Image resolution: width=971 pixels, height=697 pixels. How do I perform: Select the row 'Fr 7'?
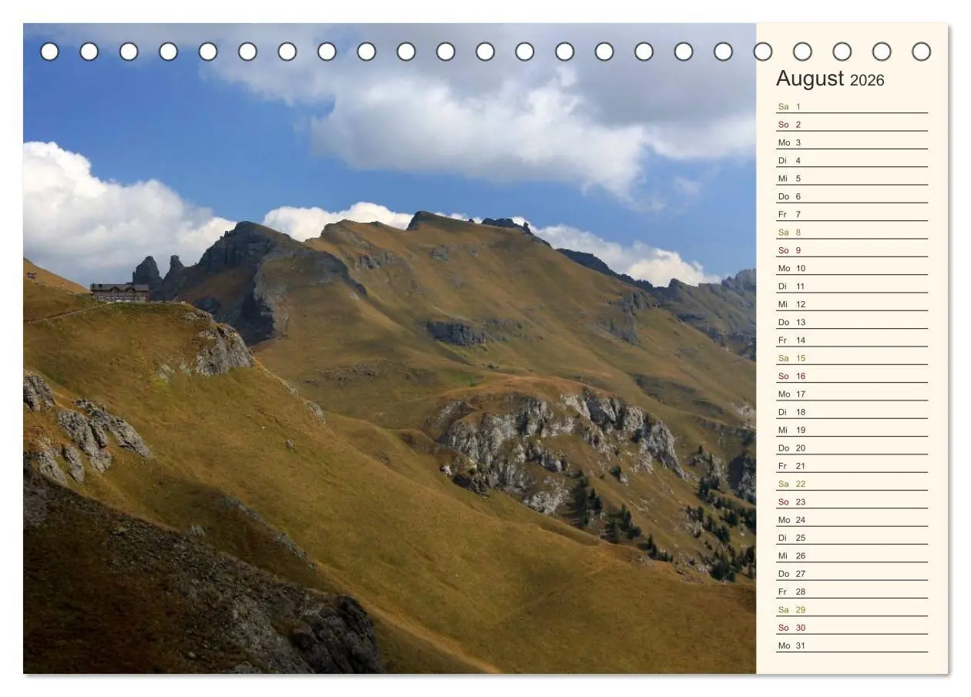click(852, 214)
